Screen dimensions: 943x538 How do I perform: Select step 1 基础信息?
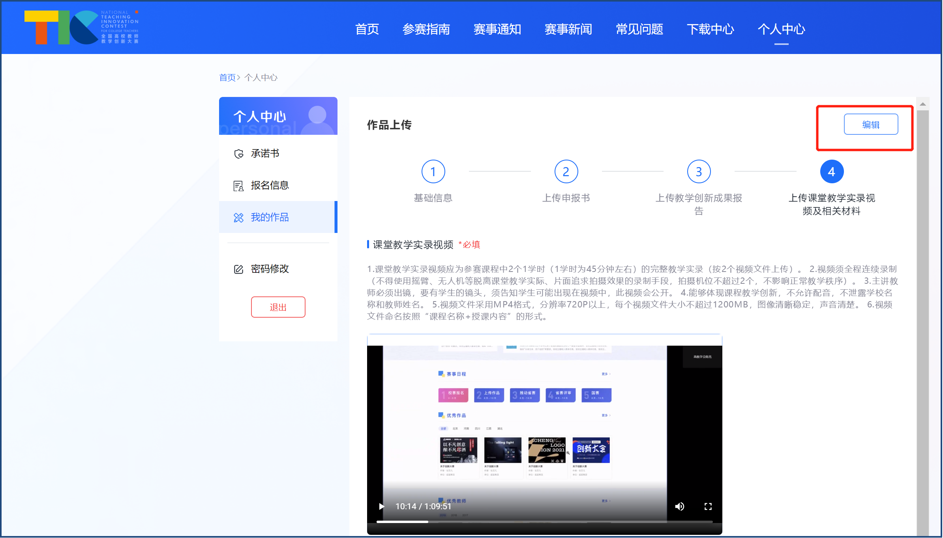click(433, 171)
